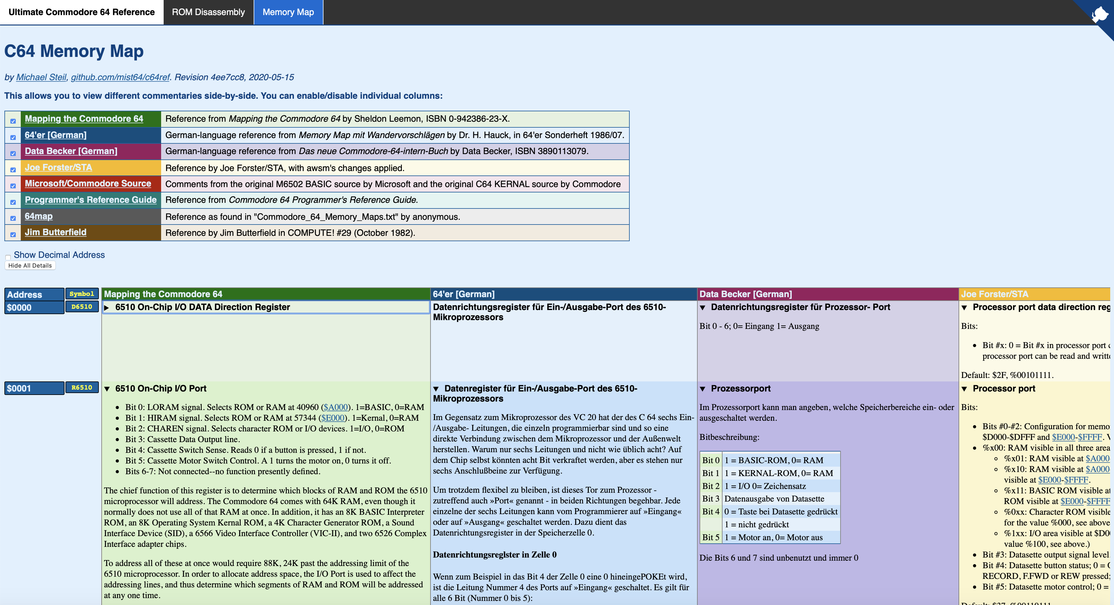Toggle Mapping the Commodore 64 column checkbox
This screenshot has width=1114, height=605.
(13, 121)
